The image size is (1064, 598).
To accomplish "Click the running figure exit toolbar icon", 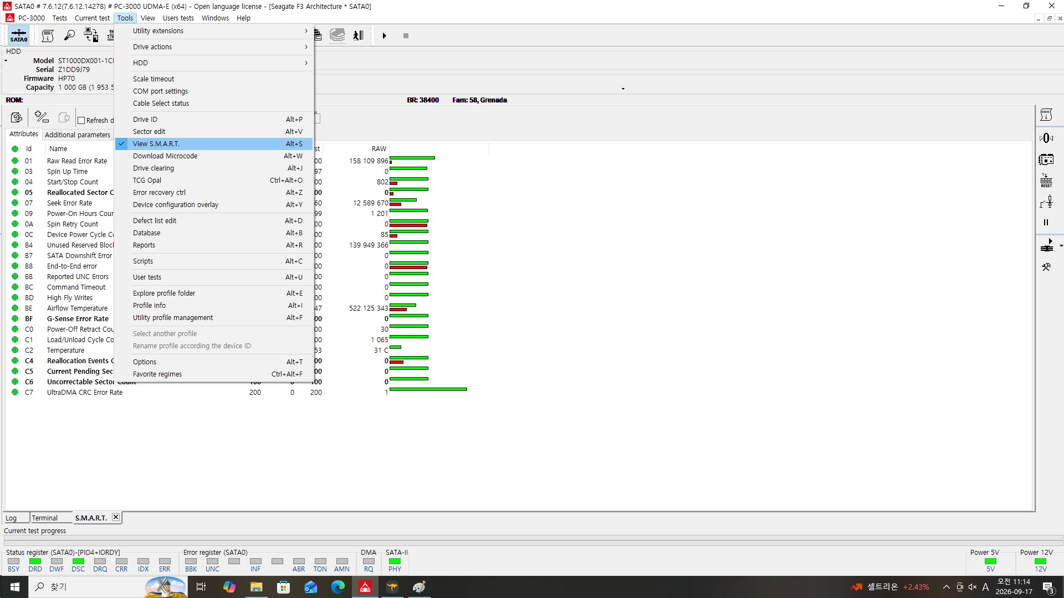I will [359, 35].
